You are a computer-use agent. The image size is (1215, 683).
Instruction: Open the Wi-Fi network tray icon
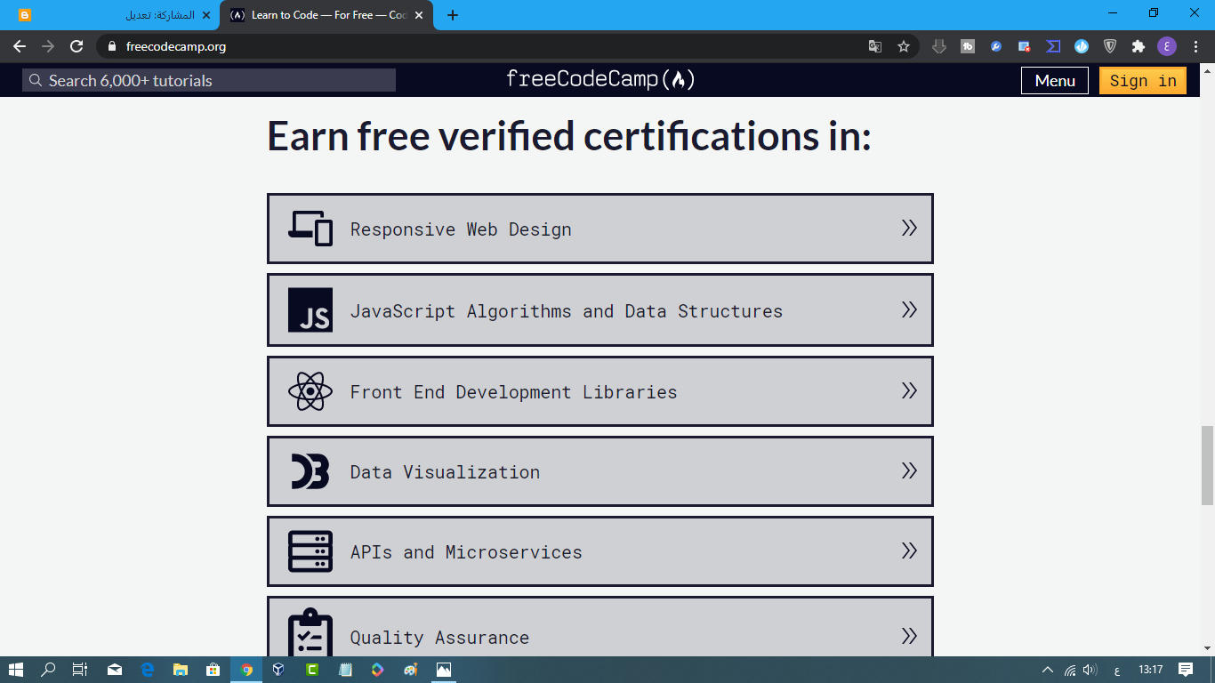pos(1070,670)
